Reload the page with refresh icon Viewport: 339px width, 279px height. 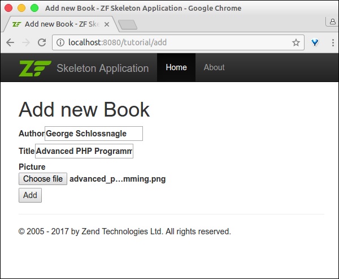point(42,42)
